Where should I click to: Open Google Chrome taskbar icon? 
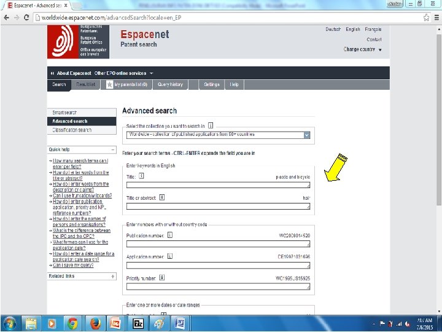(72, 323)
